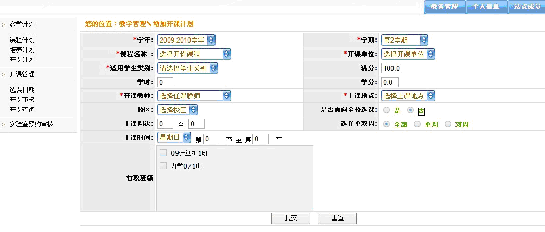Select the 单周 odd week radio button
Screen dimensions: 545x232
(417, 124)
